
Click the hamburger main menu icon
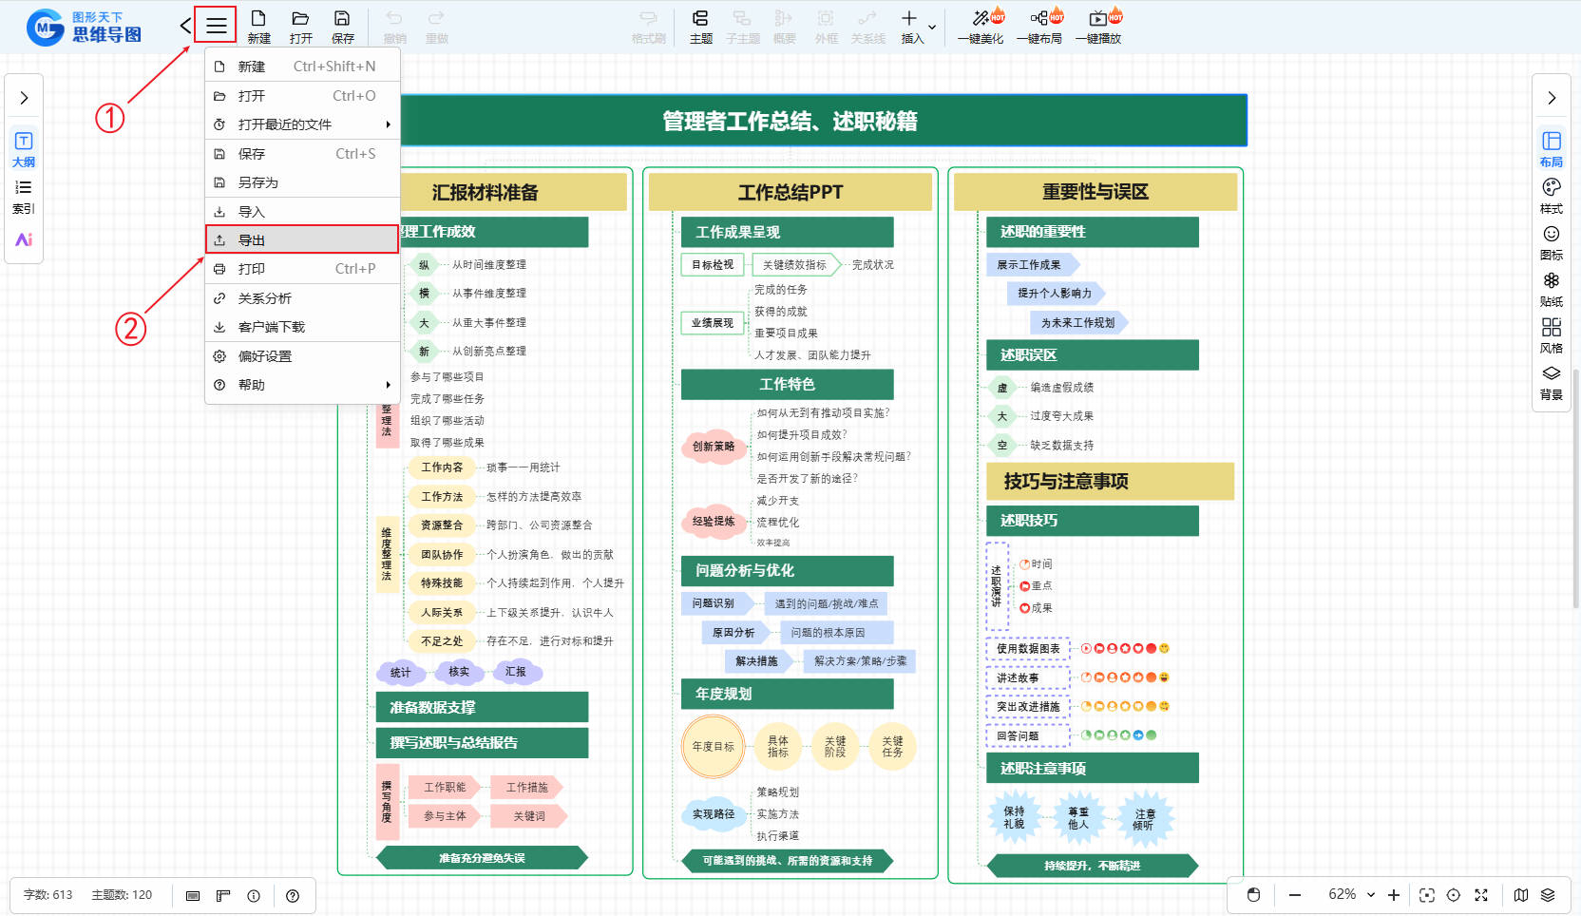pos(216,26)
